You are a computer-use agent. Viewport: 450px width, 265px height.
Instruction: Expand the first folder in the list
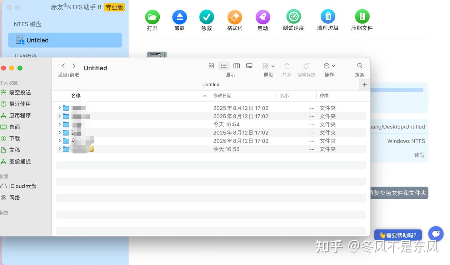point(59,108)
